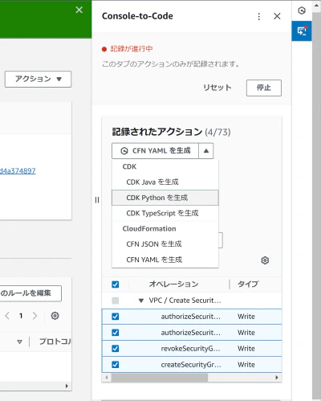The width and height of the screenshot is (321, 401).
Task: Select CFN JSON を生成 option
Action: coord(165,244)
